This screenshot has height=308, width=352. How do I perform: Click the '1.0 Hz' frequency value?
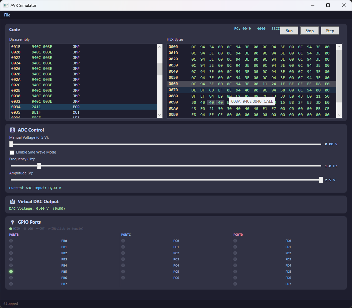331,166
